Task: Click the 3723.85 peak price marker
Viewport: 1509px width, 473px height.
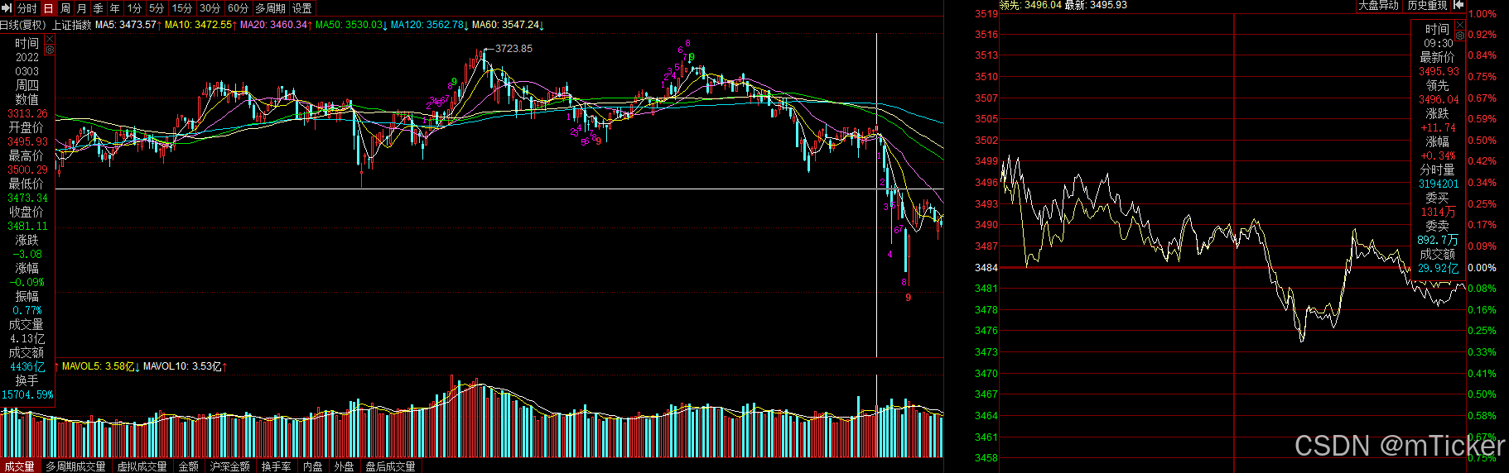Action: [513, 49]
